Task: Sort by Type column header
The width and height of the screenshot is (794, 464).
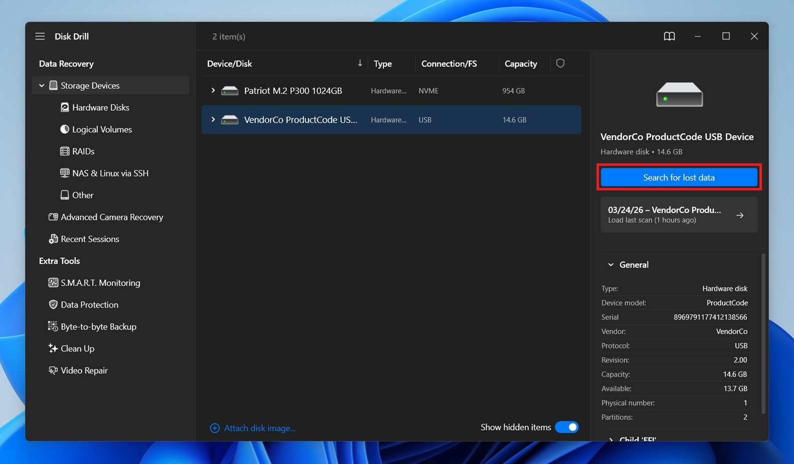Action: pos(382,64)
